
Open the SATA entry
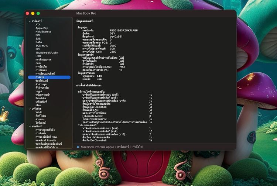39,42
